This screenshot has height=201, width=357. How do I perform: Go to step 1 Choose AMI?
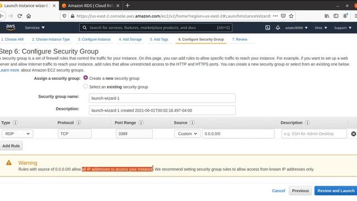pyautogui.click(x=12, y=40)
